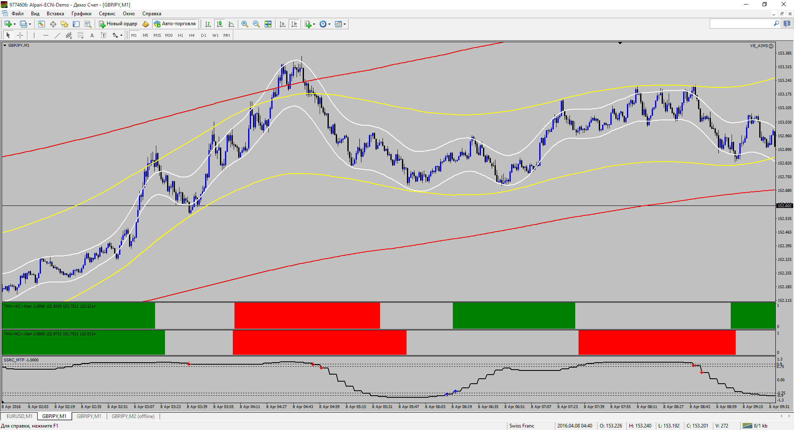Expand the indicators list dropdown arrow
The image size is (794, 430).
[x=314, y=24]
